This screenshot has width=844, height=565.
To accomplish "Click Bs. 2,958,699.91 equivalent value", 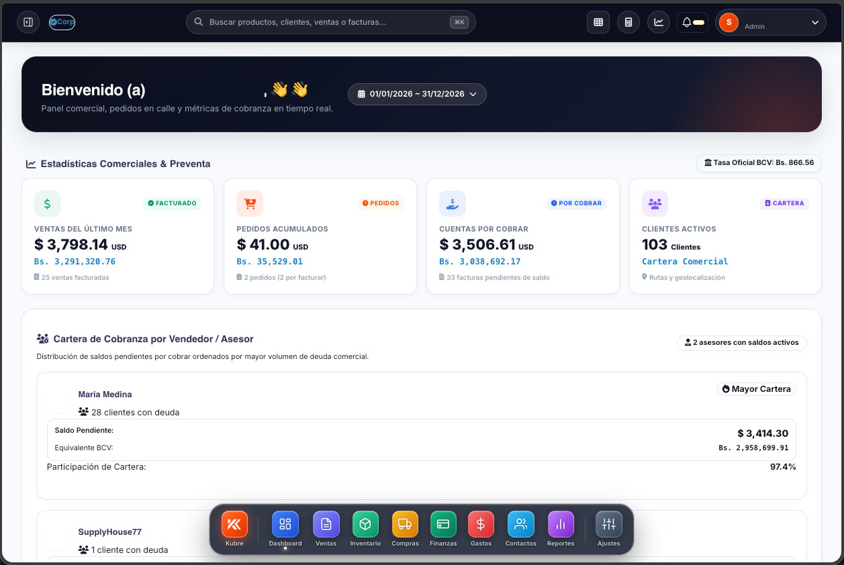I will [753, 448].
